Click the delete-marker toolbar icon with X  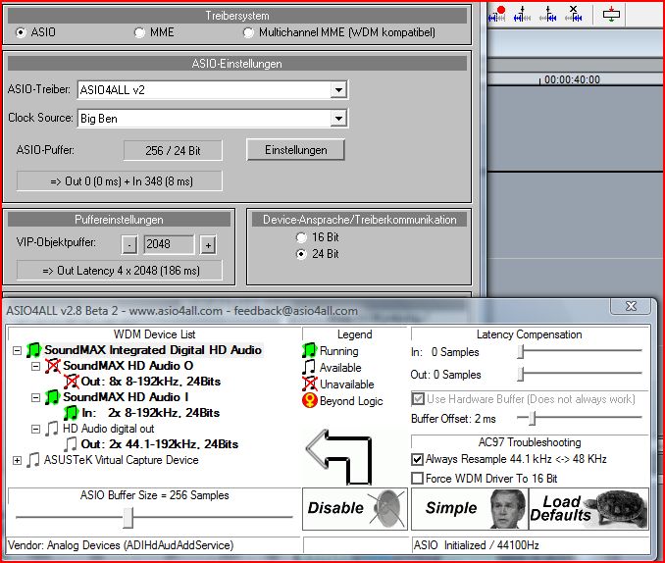tap(574, 14)
